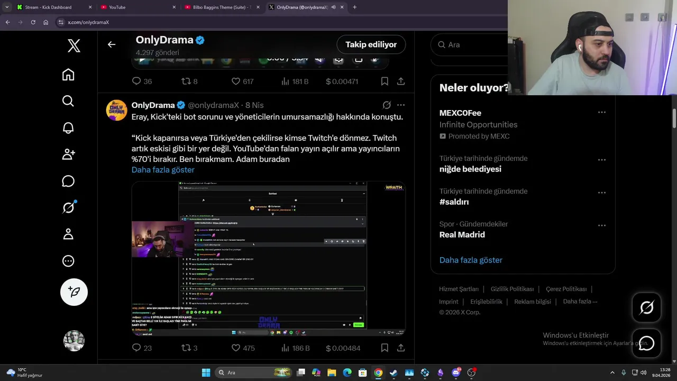Toggle the Takip ediliyor follow button

(371, 44)
